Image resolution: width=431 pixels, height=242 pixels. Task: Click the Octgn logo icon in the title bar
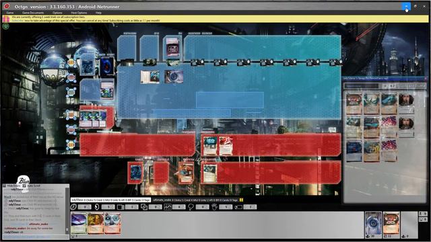(7, 6)
